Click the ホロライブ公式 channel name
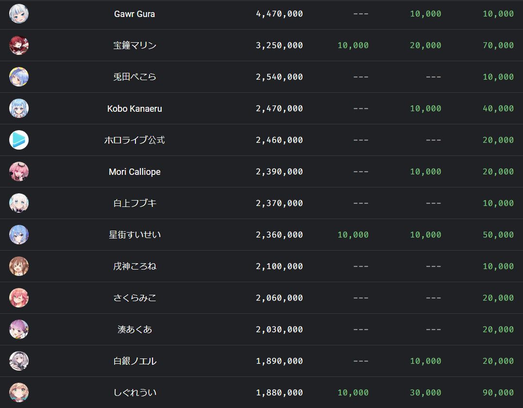This screenshot has height=408, width=523. point(135,140)
